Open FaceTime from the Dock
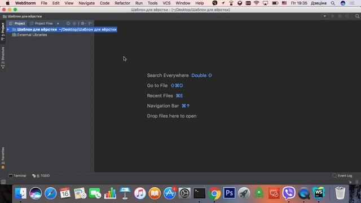The image size is (361, 203). pos(95,193)
